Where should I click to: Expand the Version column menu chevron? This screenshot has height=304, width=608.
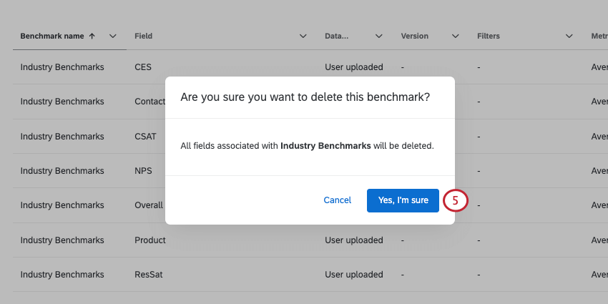point(455,36)
